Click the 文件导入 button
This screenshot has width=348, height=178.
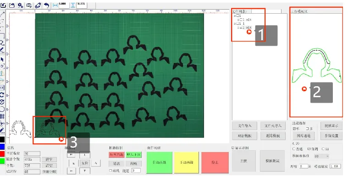point(244,126)
